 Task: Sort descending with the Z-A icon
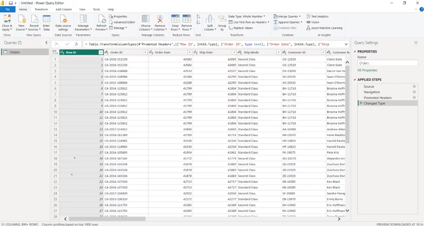click(198, 22)
